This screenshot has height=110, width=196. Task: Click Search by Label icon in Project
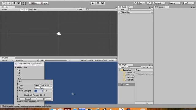click(x=147, y=67)
